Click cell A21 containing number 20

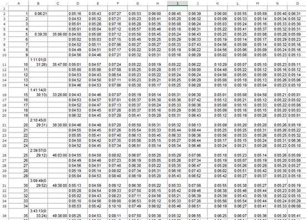click(18, 123)
